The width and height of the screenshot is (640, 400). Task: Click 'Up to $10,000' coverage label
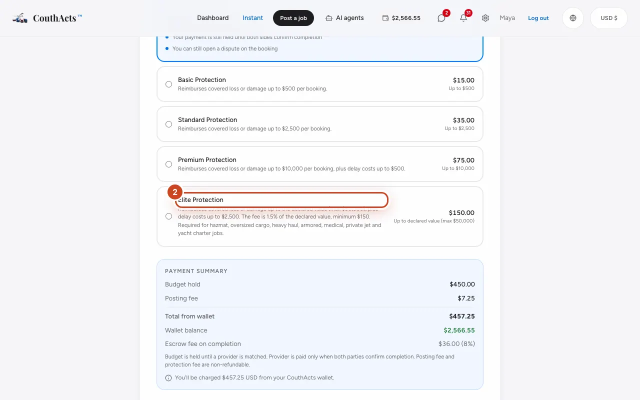click(x=458, y=168)
